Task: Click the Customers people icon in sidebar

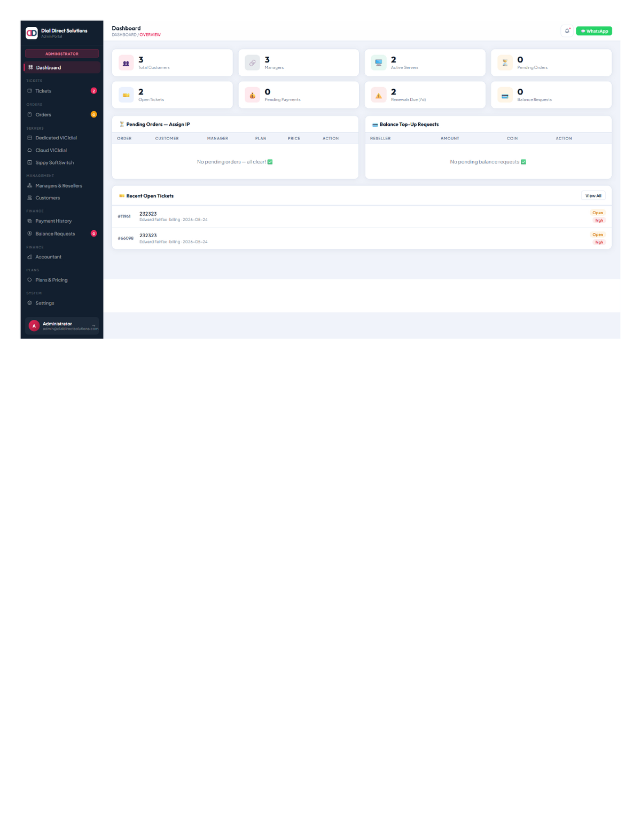Action: tap(29, 198)
